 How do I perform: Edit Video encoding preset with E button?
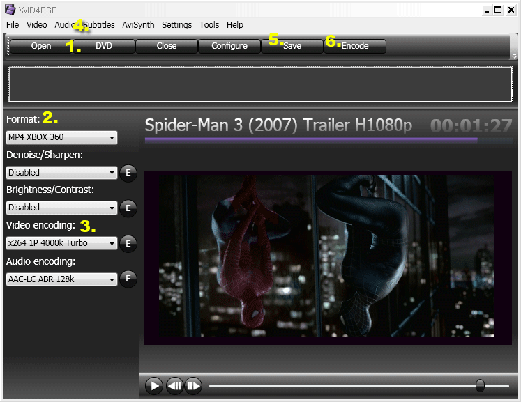click(x=128, y=244)
